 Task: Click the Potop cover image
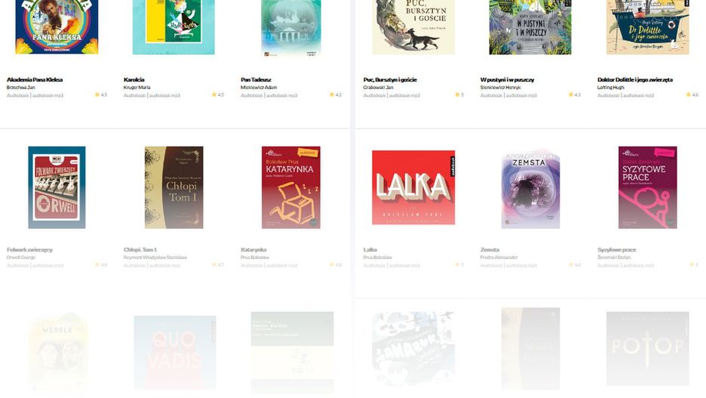[x=647, y=348]
